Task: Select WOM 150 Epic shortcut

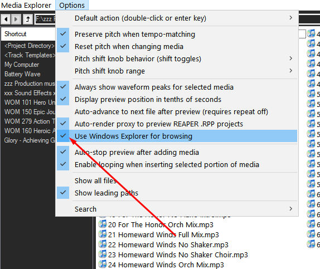Action: click(x=30, y=112)
